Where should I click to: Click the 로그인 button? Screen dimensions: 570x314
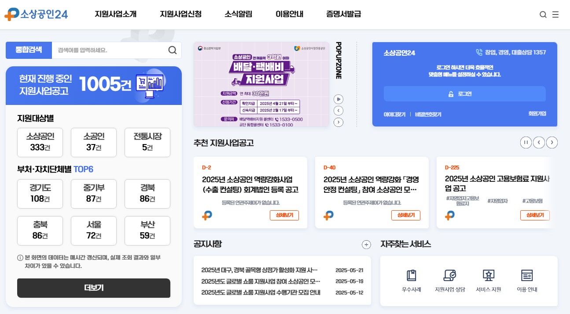(465, 94)
